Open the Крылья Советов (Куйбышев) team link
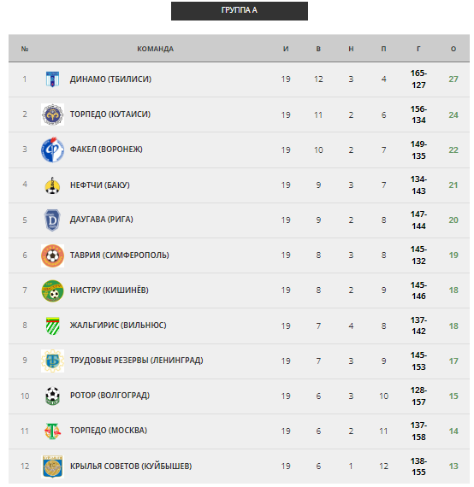Screen dimensions: 474x487 coord(131,466)
